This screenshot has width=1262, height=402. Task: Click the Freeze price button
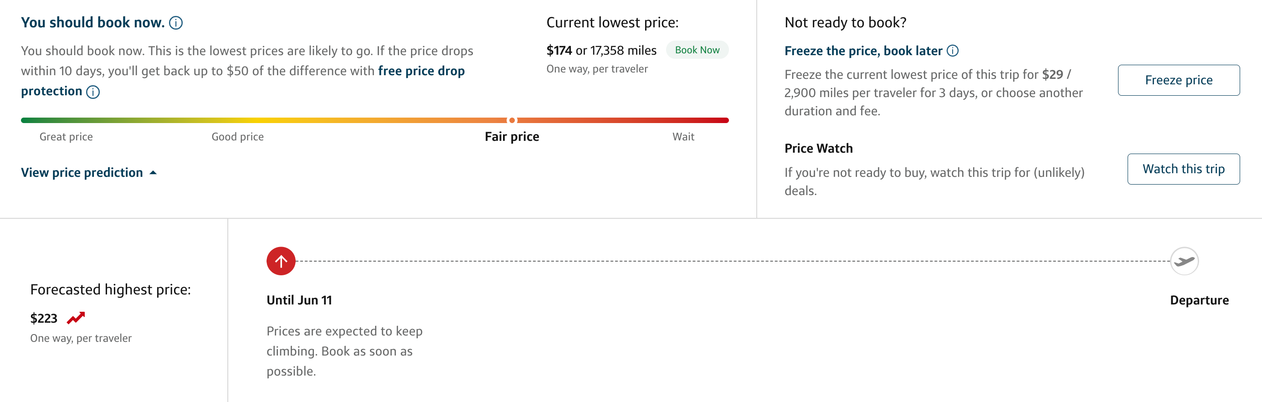coord(1178,80)
